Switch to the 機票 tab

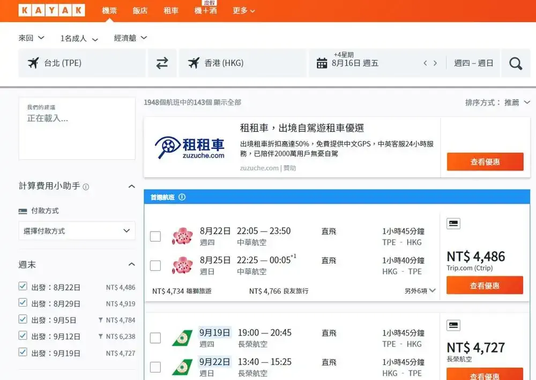point(109,11)
